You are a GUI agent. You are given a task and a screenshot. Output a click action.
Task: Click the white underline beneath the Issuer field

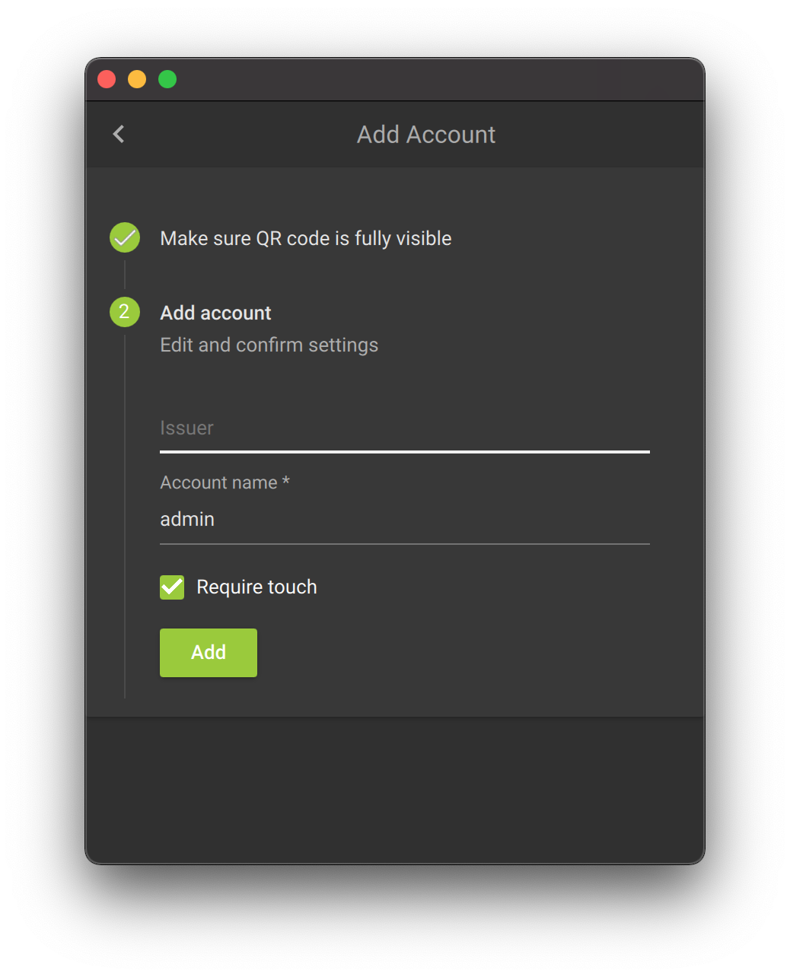click(404, 452)
